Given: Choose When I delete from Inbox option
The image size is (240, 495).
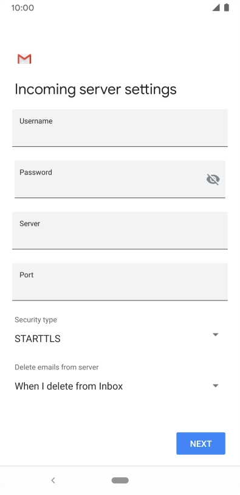Looking at the screenshot, I should (69, 386).
